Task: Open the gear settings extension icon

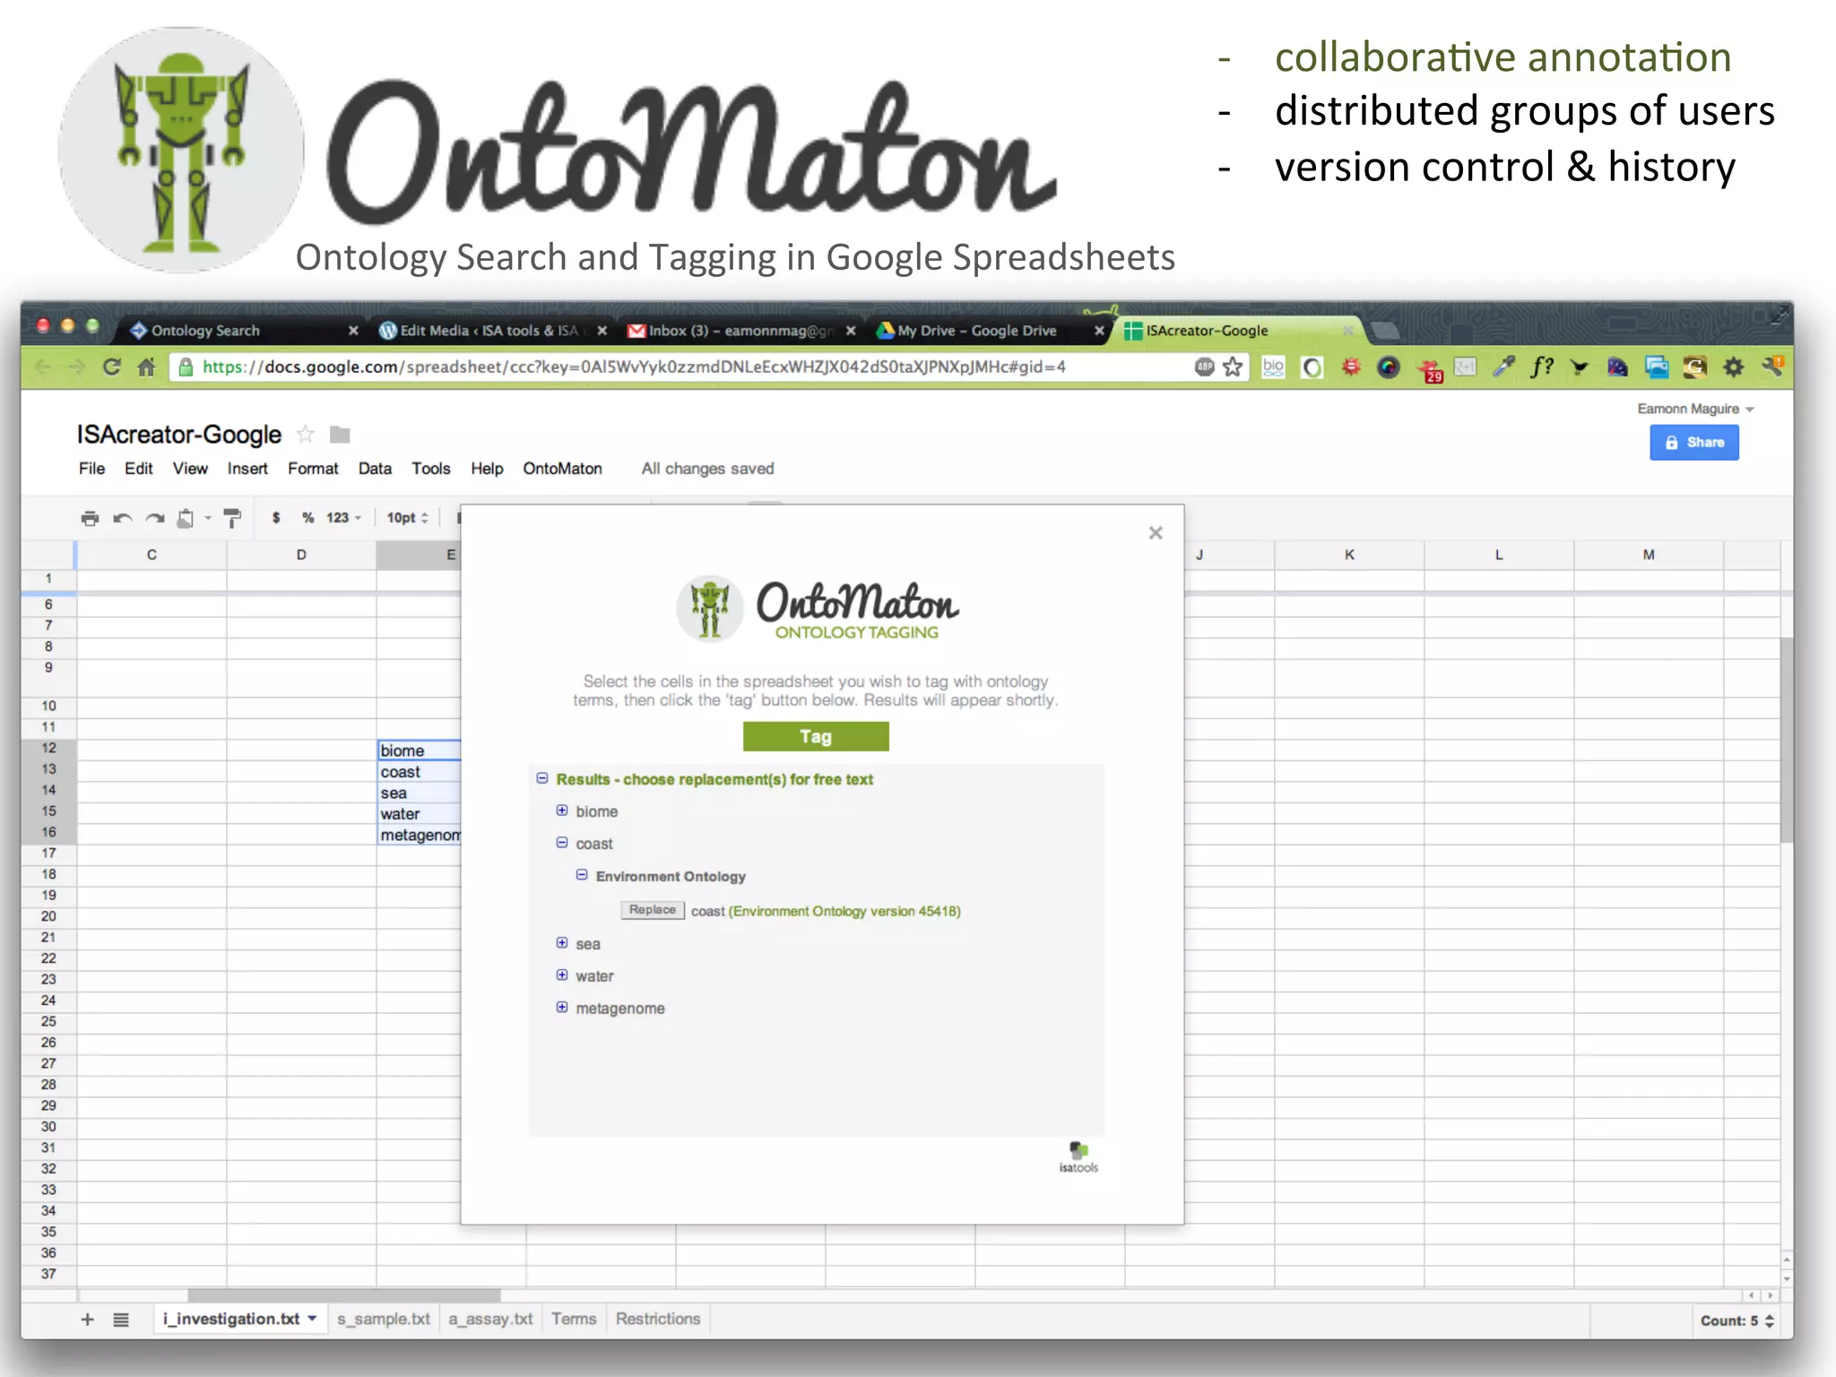Action: (1733, 367)
